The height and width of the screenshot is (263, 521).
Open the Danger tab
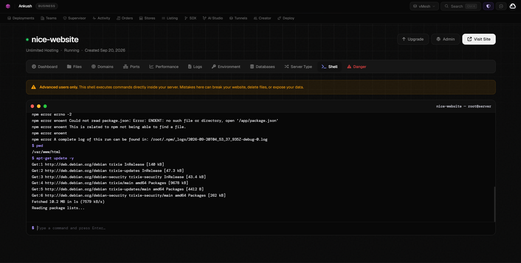[357, 67]
